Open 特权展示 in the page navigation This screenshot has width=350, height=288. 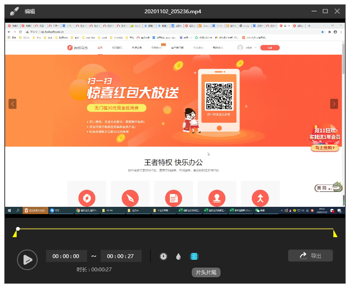[x=117, y=48]
